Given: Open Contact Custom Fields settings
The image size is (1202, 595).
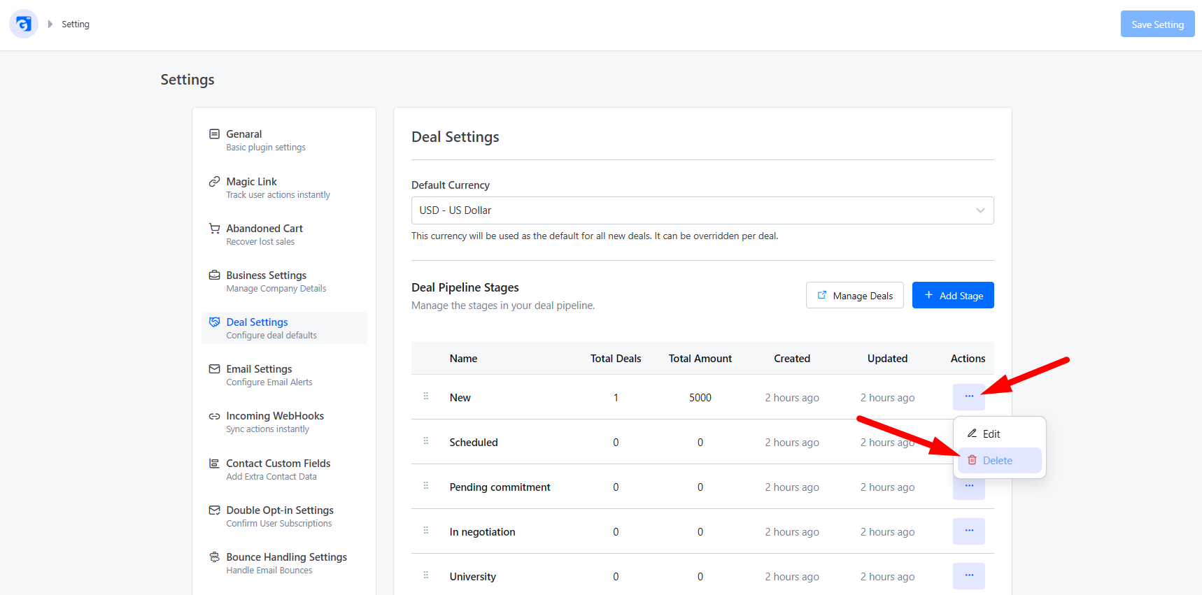Looking at the screenshot, I should [x=284, y=469].
